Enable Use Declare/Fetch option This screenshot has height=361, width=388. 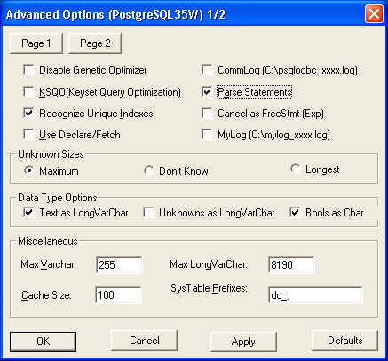[28, 135]
